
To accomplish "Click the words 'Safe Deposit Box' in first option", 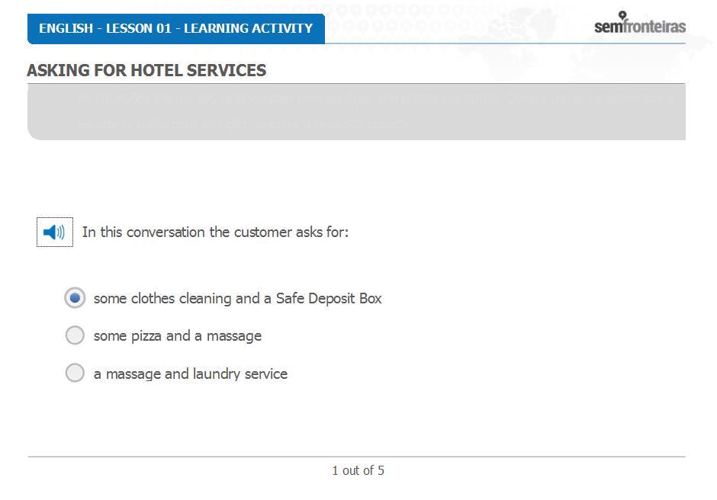I will pos(329,299).
